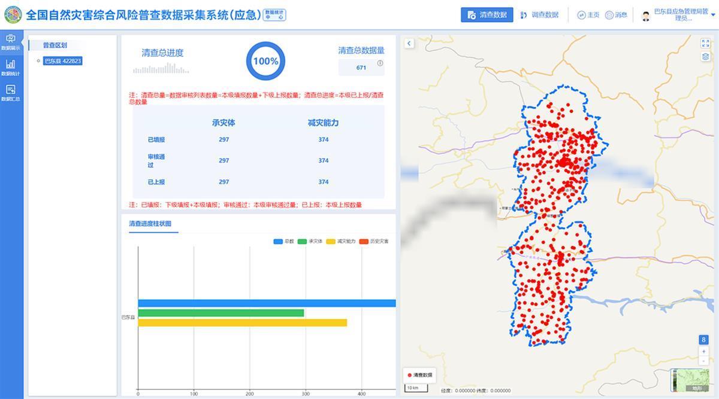Zoom in the map with plus button
Image resolution: width=719 pixels, height=399 pixels.
[703, 351]
